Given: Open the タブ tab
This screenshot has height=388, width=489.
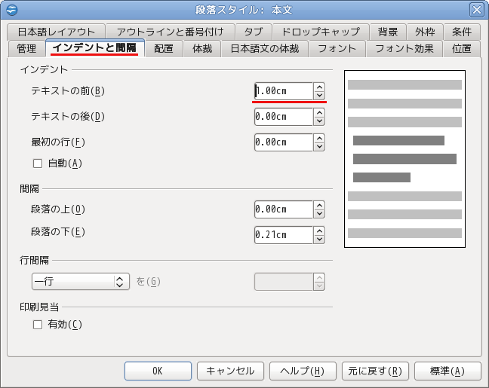Looking at the screenshot, I should pos(254,32).
